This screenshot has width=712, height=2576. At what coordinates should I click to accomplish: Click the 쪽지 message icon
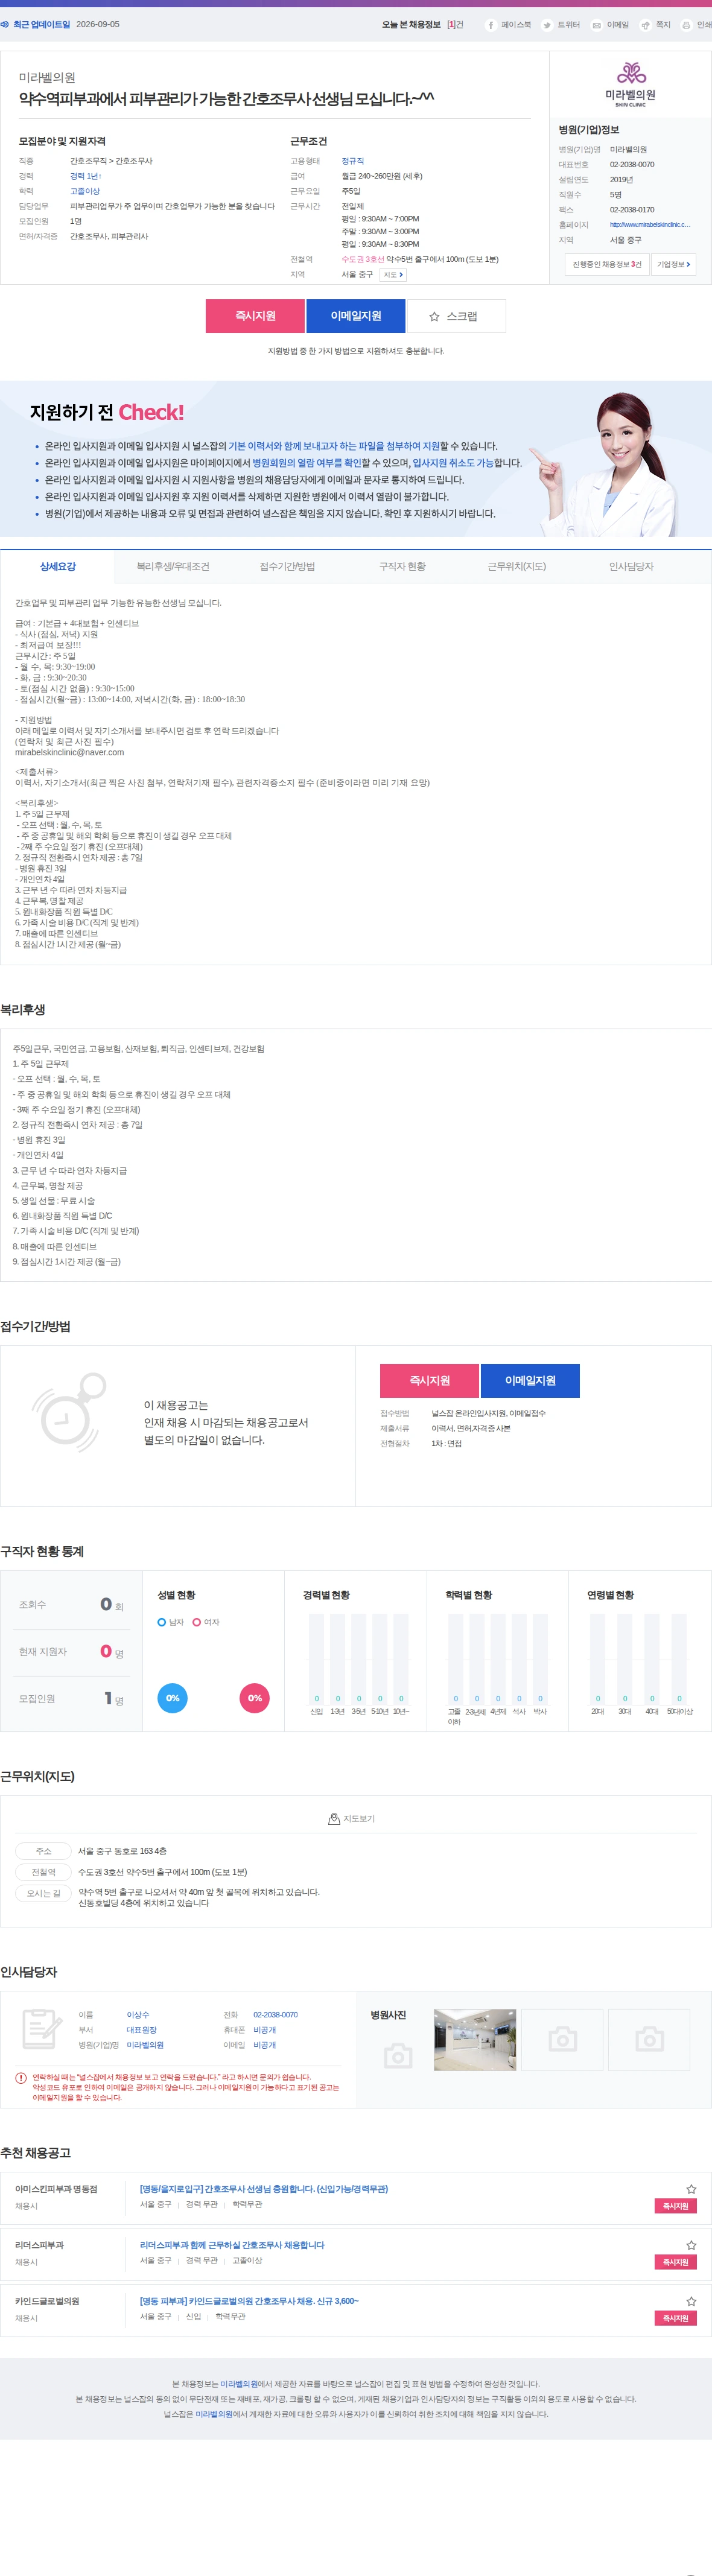(645, 25)
